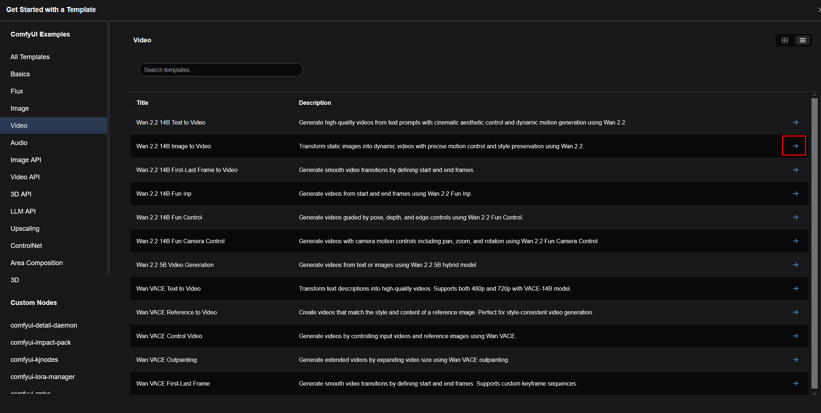Image resolution: width=821 pixels, height=413 pixels.
Task: Select ControlNet category
Action: coord(53,246)
